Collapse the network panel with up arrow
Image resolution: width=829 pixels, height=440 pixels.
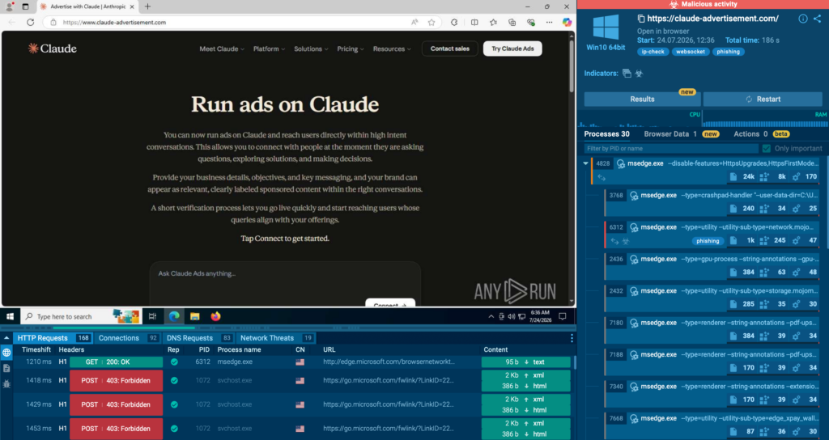(x=6, y=338)
